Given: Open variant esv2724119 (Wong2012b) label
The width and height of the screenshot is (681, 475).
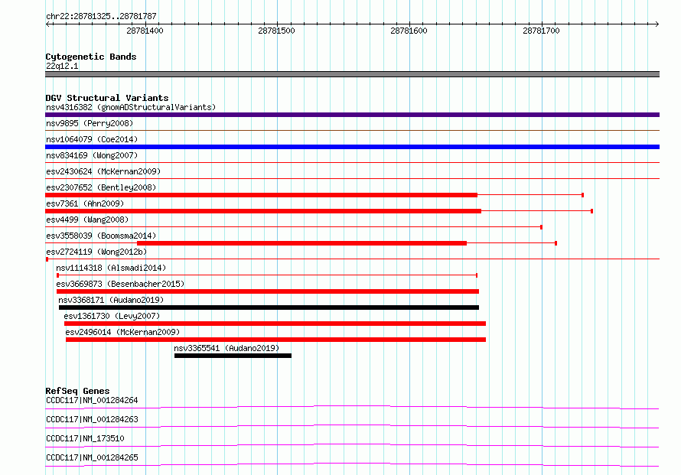Looking at the screenshot, I should click(x=96, y=252).
